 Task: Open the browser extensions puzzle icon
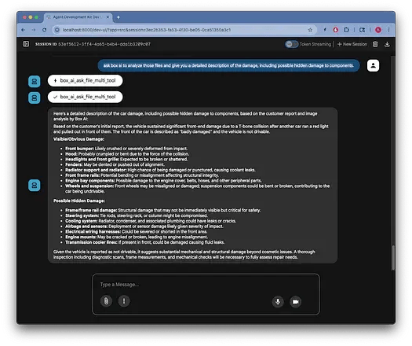(346, 30)
